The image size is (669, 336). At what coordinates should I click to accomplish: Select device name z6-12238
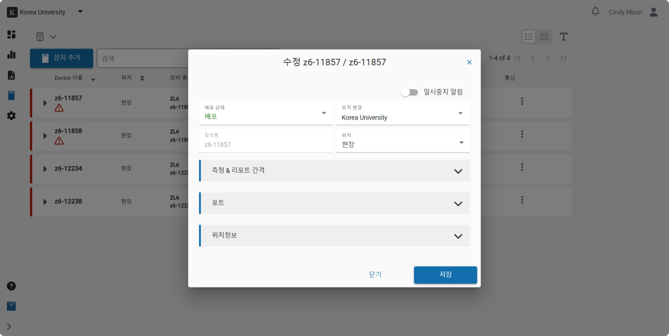(x=68, y=201)
